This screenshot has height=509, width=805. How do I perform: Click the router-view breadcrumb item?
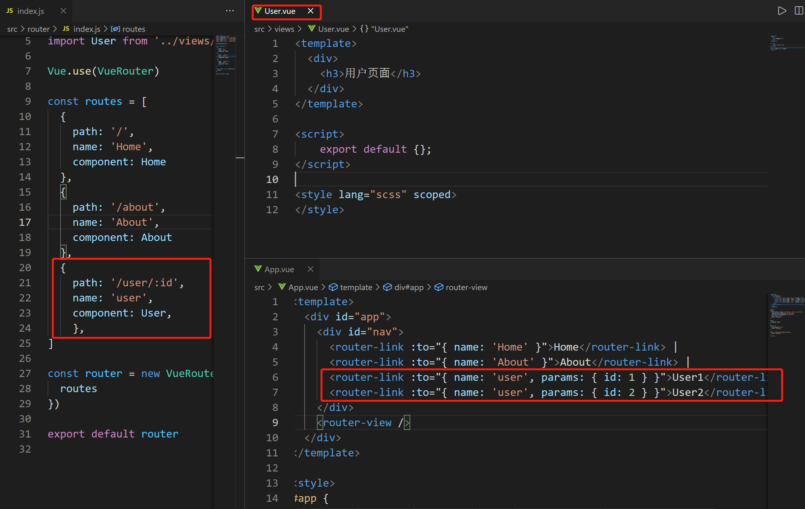(x=466, y=287)
